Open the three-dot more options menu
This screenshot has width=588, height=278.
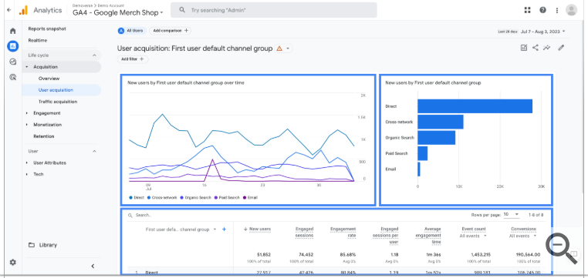pos(557,10)
